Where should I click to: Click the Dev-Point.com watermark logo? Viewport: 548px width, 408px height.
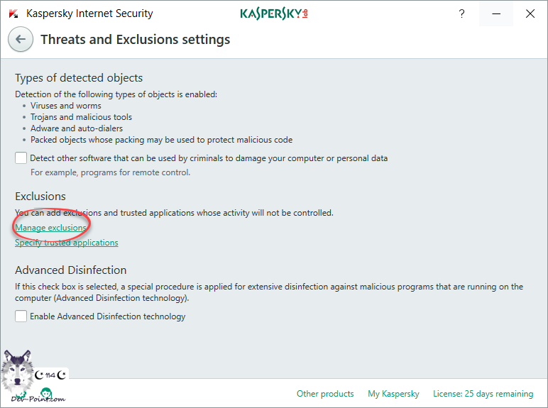pyautogui.click(x=38, y=396)
